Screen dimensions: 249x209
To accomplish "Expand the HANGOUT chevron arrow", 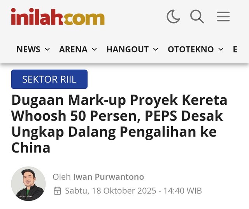I will click(x=156, y=49).
